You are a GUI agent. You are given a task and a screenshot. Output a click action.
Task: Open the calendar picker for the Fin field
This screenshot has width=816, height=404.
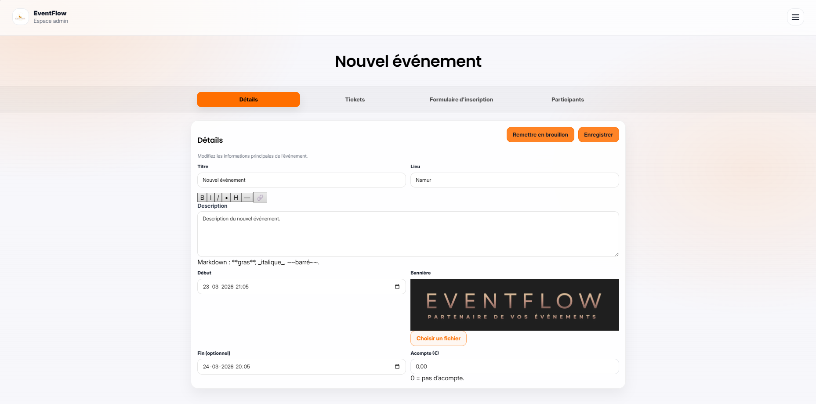click(x=397, y=367)
